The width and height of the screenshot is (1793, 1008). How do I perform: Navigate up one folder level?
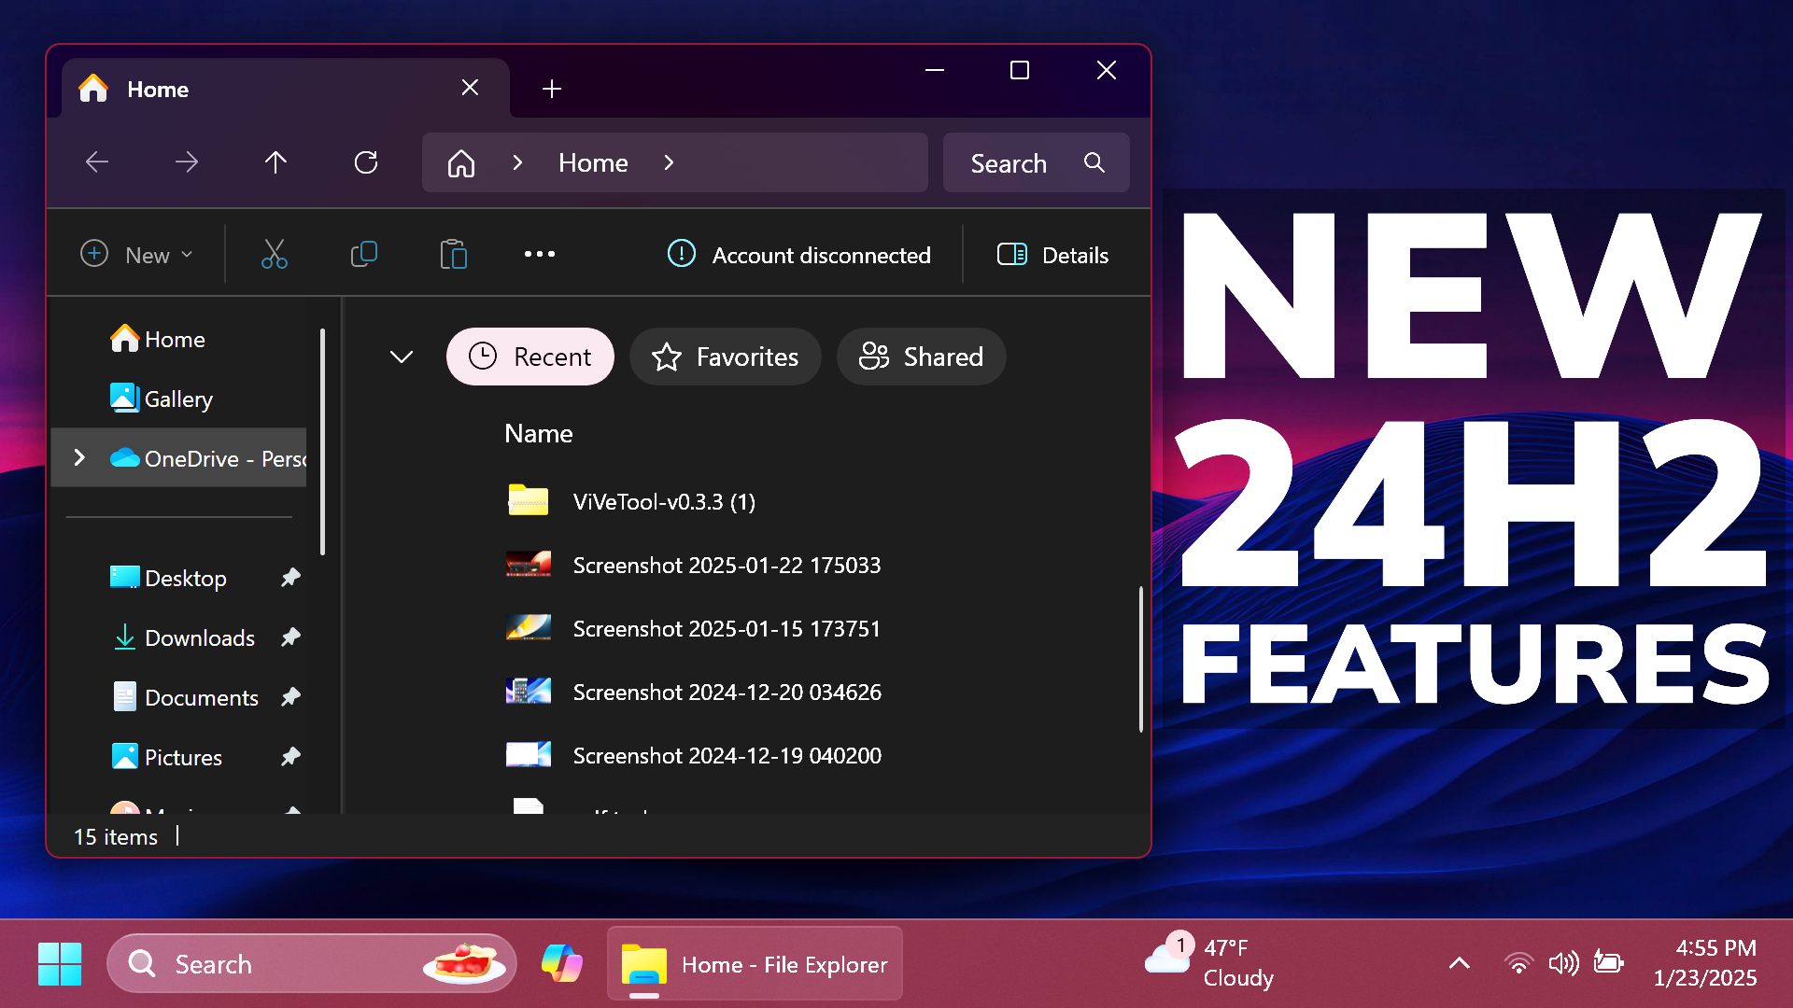coord(275,161)
